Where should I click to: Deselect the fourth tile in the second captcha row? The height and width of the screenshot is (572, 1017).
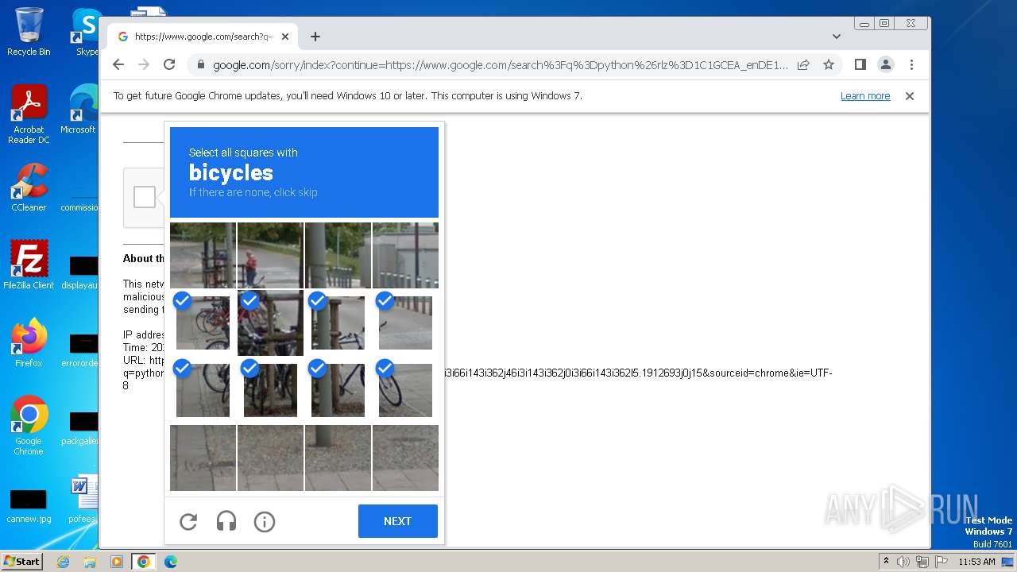(x=405, y=323)
